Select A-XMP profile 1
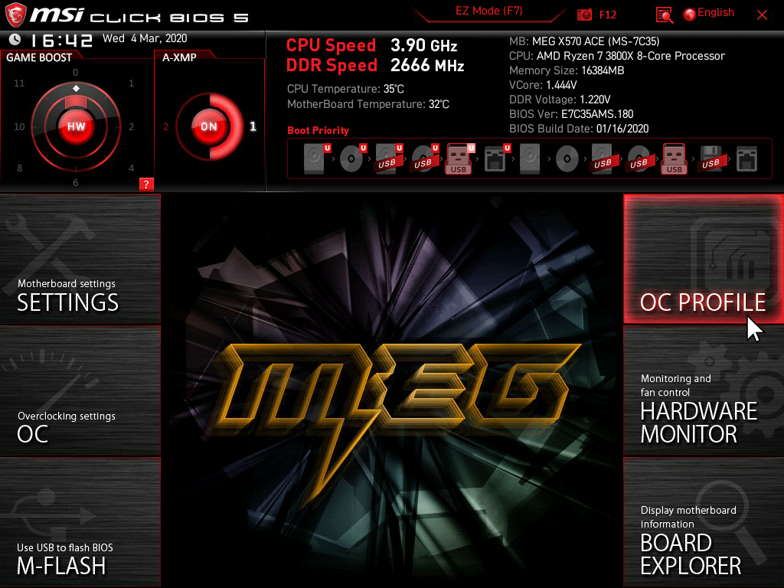Screen dimensions: 784x588 click(x=253, y=126)
